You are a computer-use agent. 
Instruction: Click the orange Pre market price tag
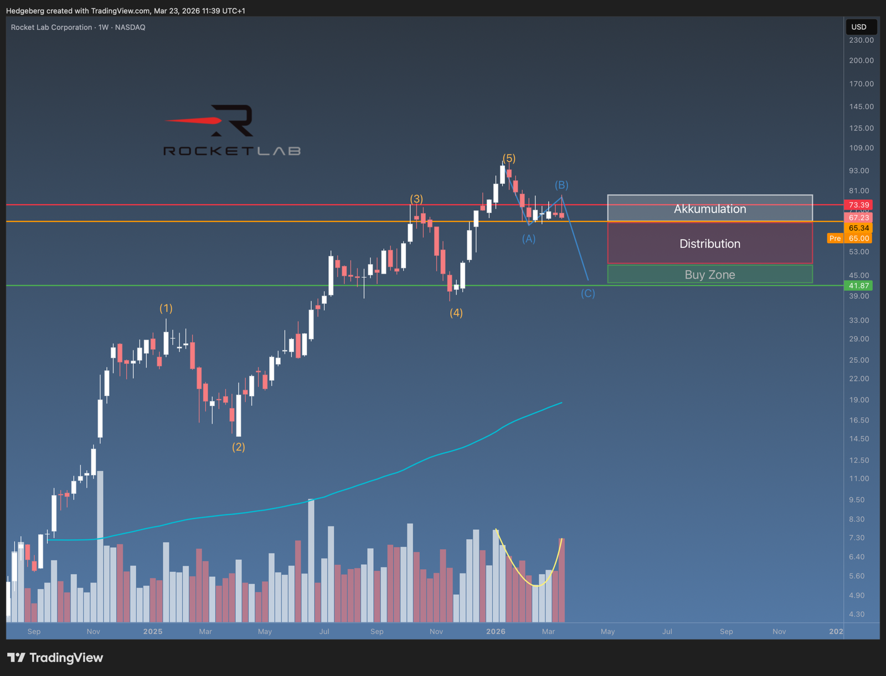click(x=835, y=239)
